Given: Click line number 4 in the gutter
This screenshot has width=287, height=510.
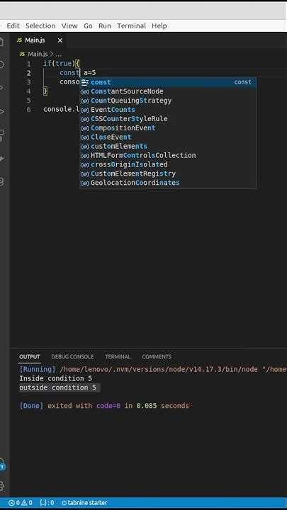Looking at the screenshot, I should [x=29, y=91].
